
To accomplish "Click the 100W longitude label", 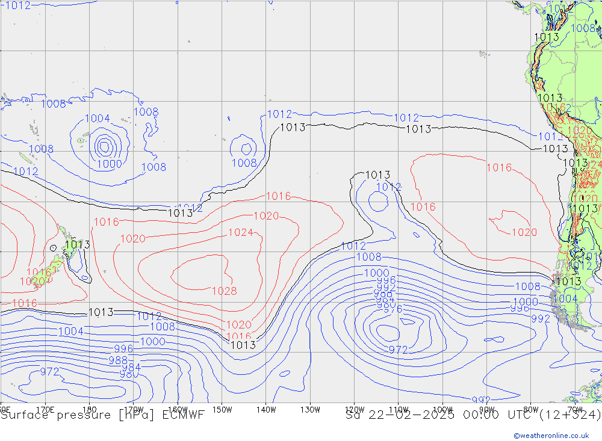I will pos(442,409).
